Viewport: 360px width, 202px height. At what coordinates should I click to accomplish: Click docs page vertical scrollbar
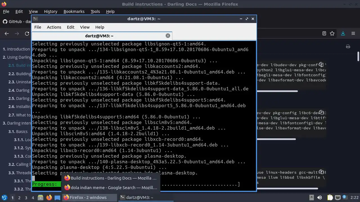pos(358,56)
